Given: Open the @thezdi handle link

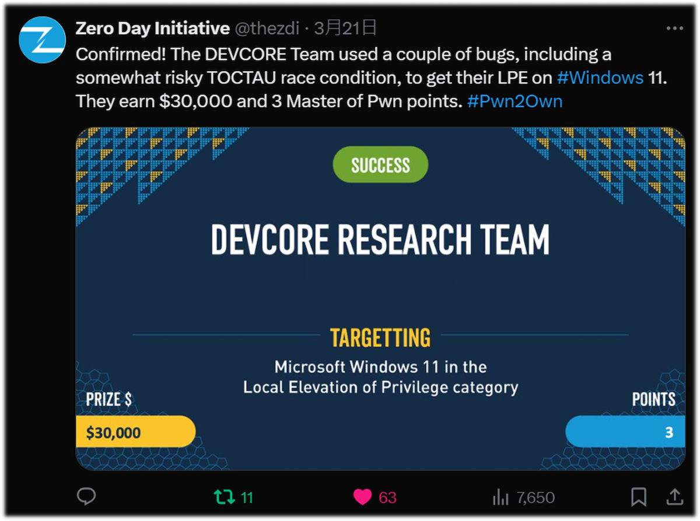Looking at the screenshot, I should click(x=267, y=27).
